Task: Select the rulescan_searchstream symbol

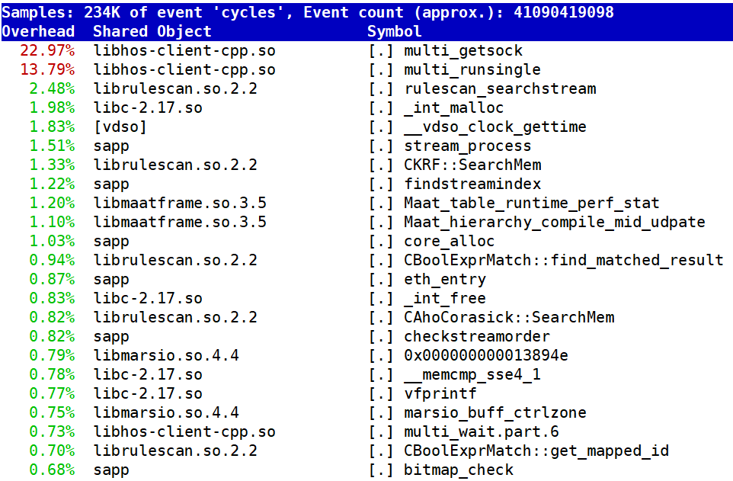Action: point(500,88)
